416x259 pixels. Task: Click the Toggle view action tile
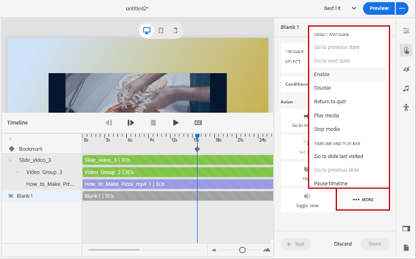point(307,200)
